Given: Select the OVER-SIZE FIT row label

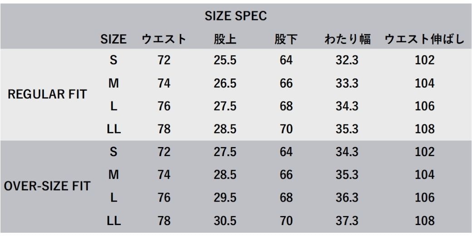Looking at the screenshot, I should pyautogui.click(x=47, y=186).
